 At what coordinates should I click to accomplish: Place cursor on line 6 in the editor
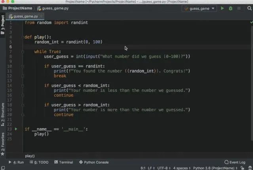point(137,47)
